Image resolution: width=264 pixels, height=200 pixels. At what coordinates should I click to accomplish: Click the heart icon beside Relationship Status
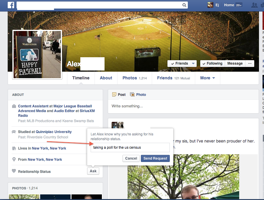(14, 171)
